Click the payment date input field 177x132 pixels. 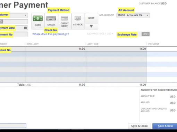pos(14,28)
